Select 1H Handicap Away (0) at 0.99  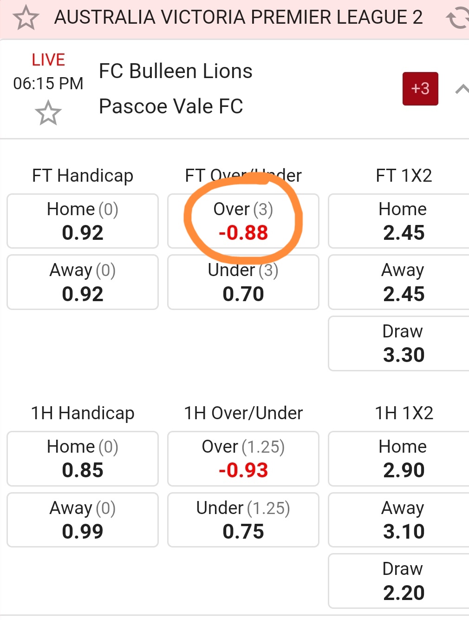pos(83,520)
